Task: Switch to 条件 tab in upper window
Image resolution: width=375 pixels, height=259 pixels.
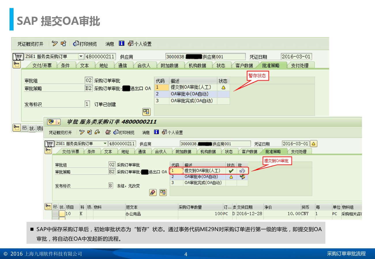Action: coord(65,66)
